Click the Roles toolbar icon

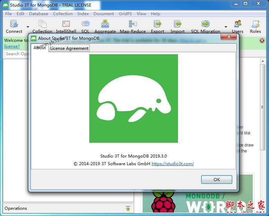click(x=255, y=26)
